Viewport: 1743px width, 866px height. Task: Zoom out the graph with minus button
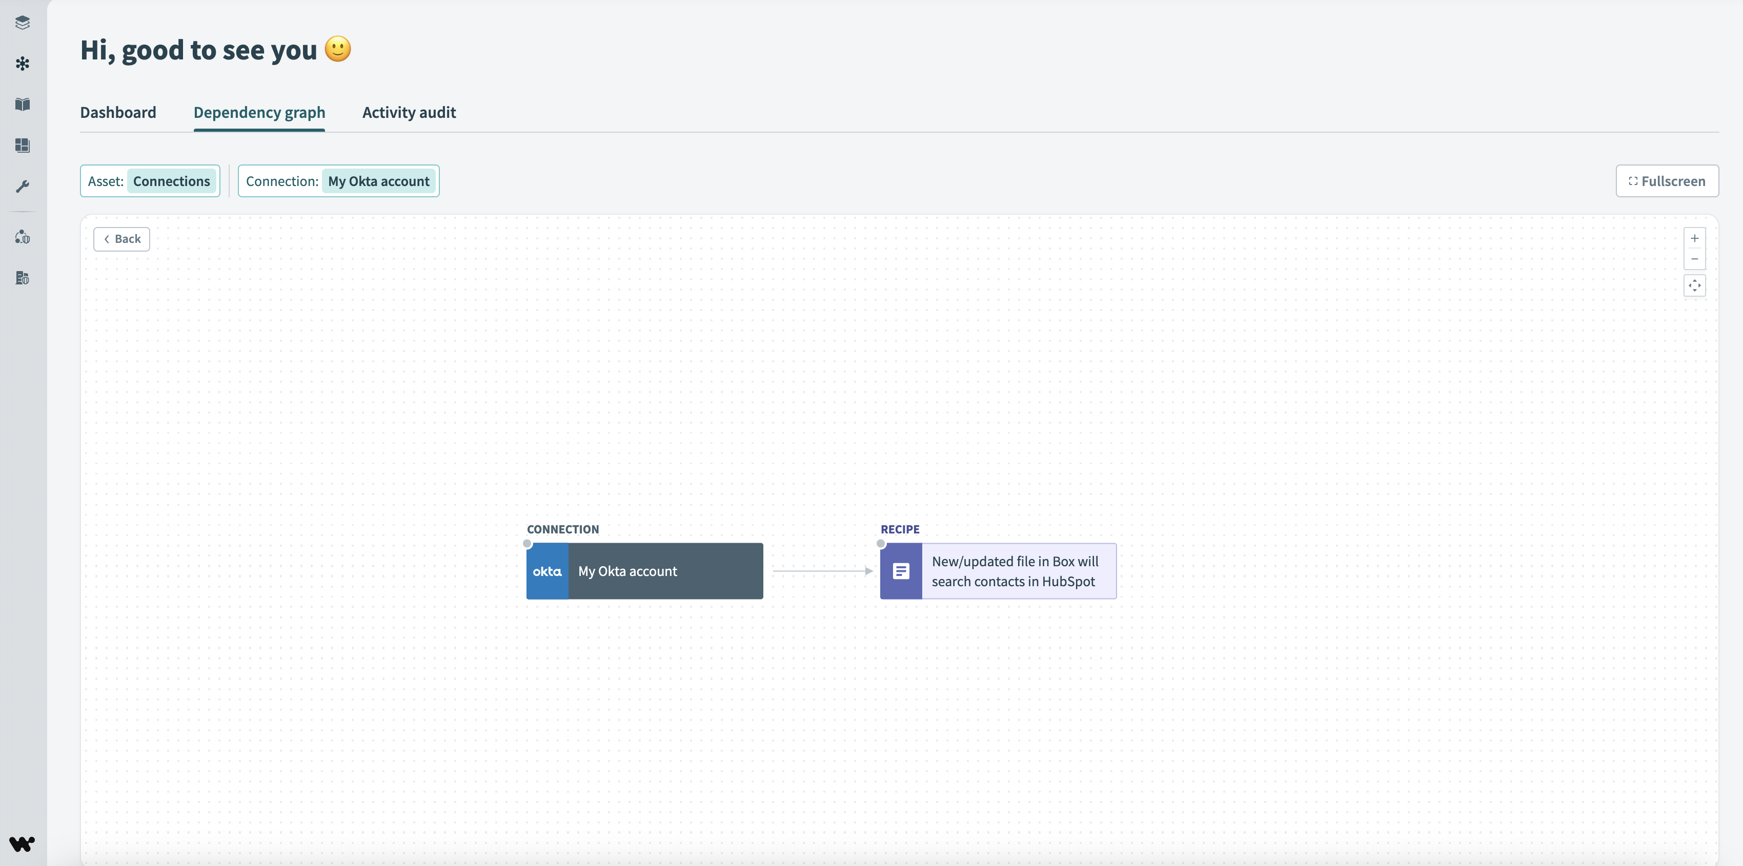coord(1694,259)
